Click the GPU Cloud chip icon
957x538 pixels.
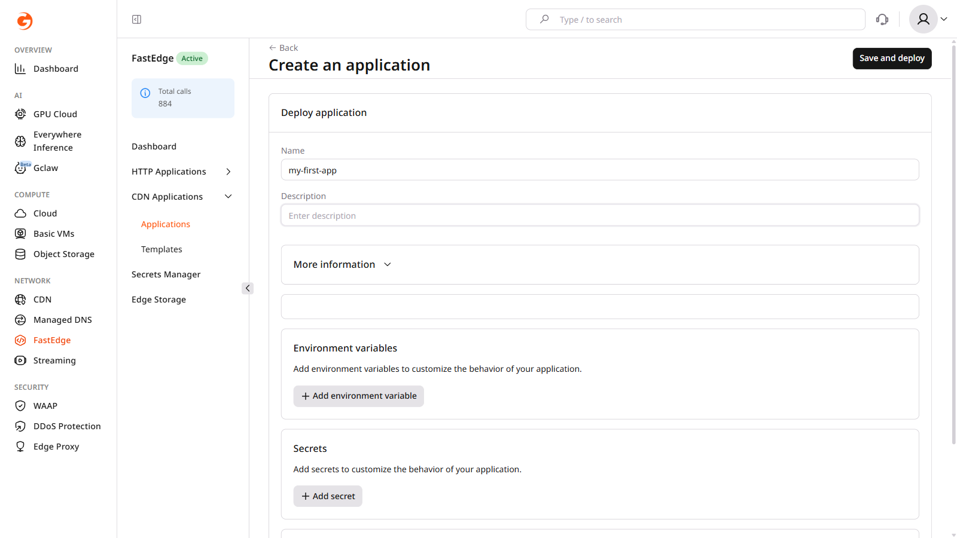click(20, 114)
